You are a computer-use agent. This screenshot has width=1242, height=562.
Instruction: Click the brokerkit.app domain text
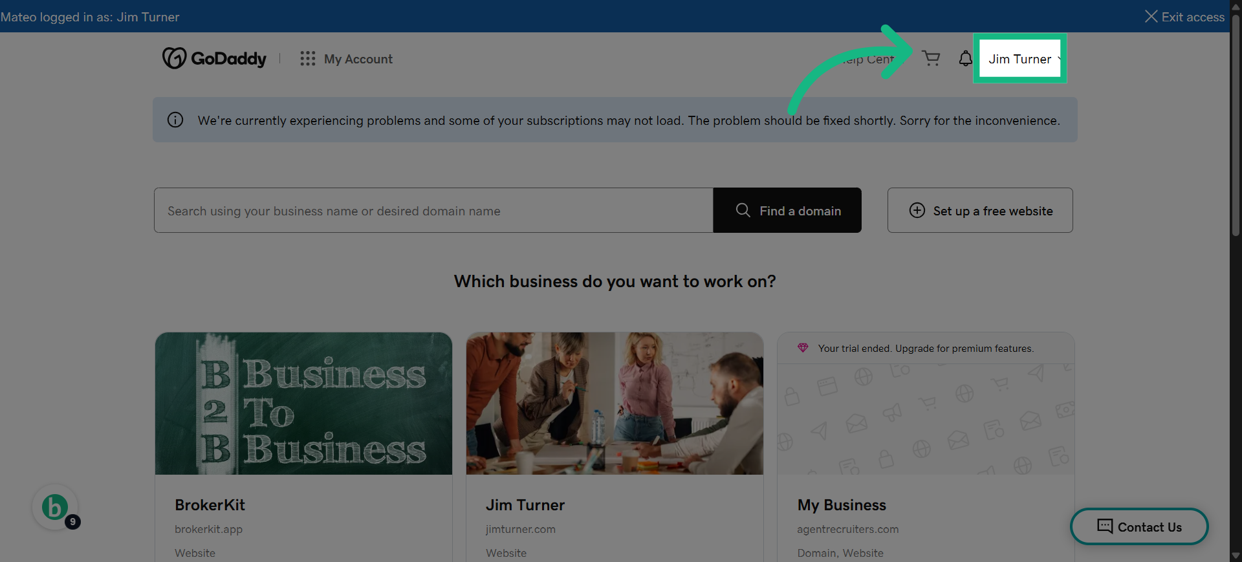point(208,529)
